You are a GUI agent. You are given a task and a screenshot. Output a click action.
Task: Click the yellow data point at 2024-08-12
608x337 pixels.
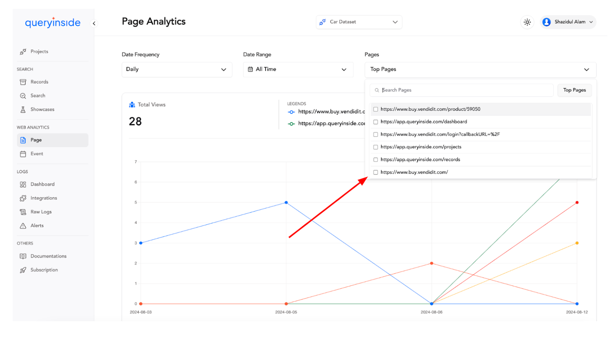[x=577, y=243]
